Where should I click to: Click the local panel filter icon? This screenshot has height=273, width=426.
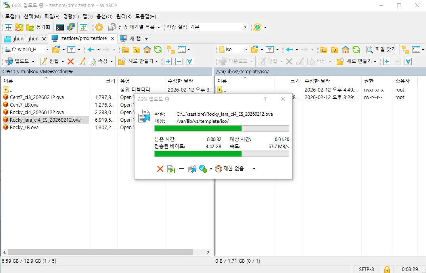point(71,50)
